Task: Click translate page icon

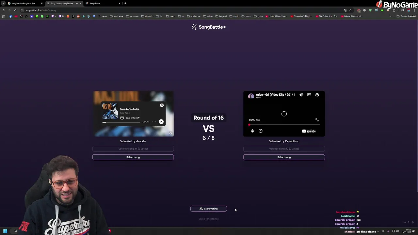Action: (x=345, y=10)
